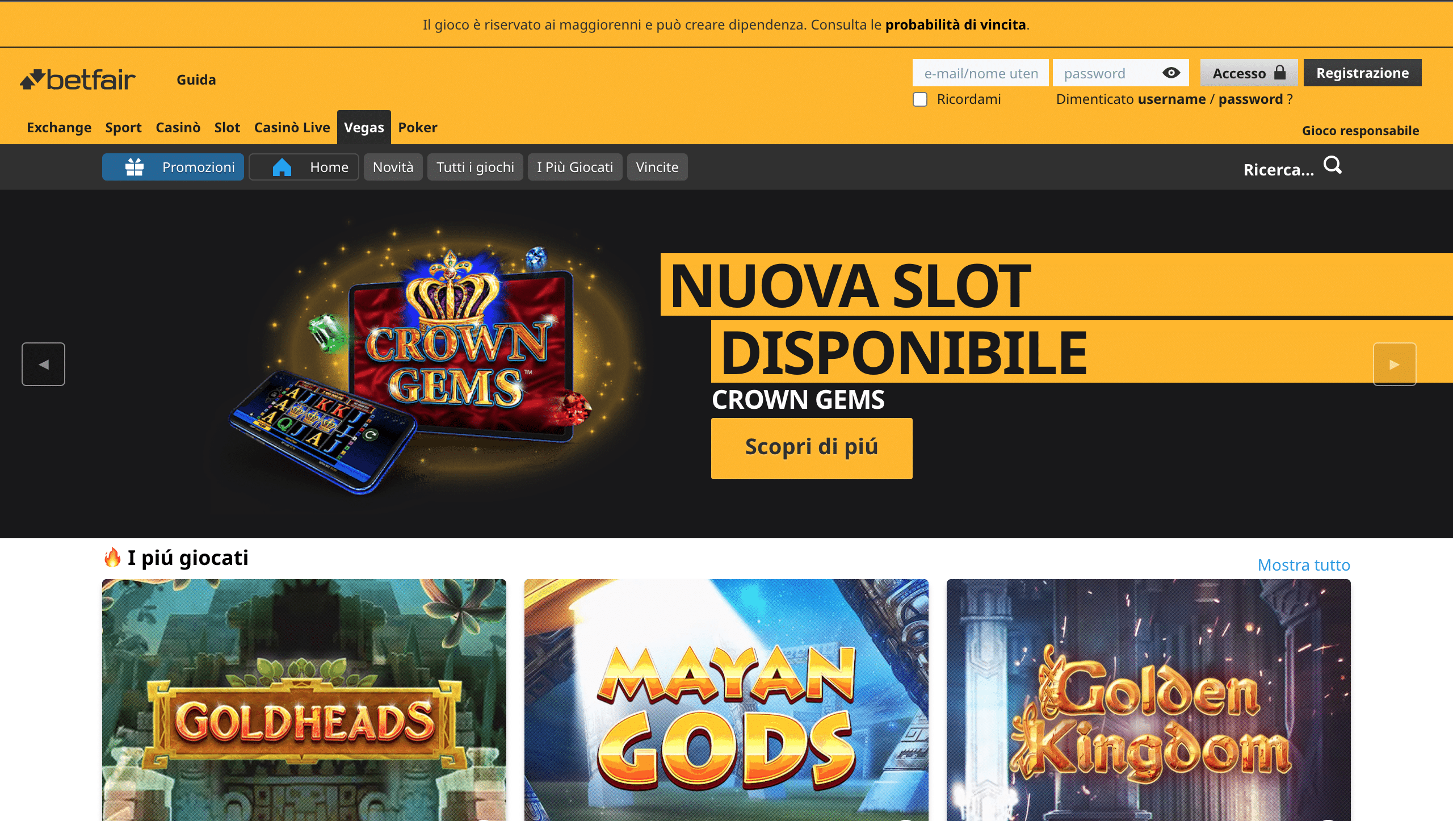Open the Vegas tab

364,127
